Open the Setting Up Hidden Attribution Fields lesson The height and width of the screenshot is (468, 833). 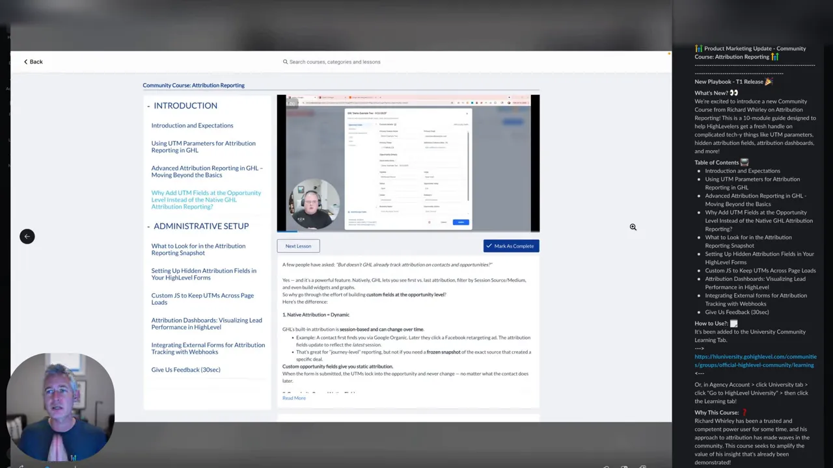click(204, 274)
